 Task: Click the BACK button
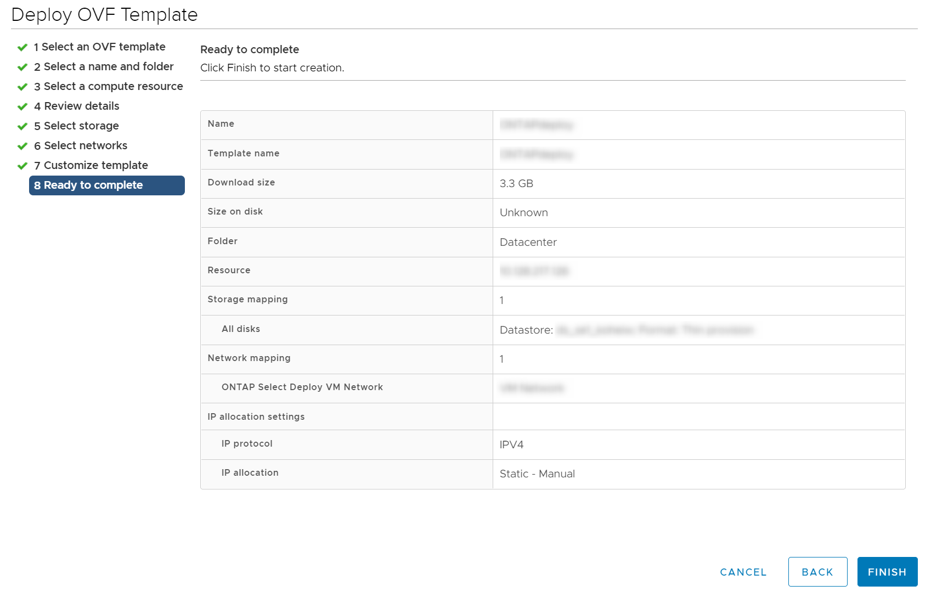coord(817,571)
